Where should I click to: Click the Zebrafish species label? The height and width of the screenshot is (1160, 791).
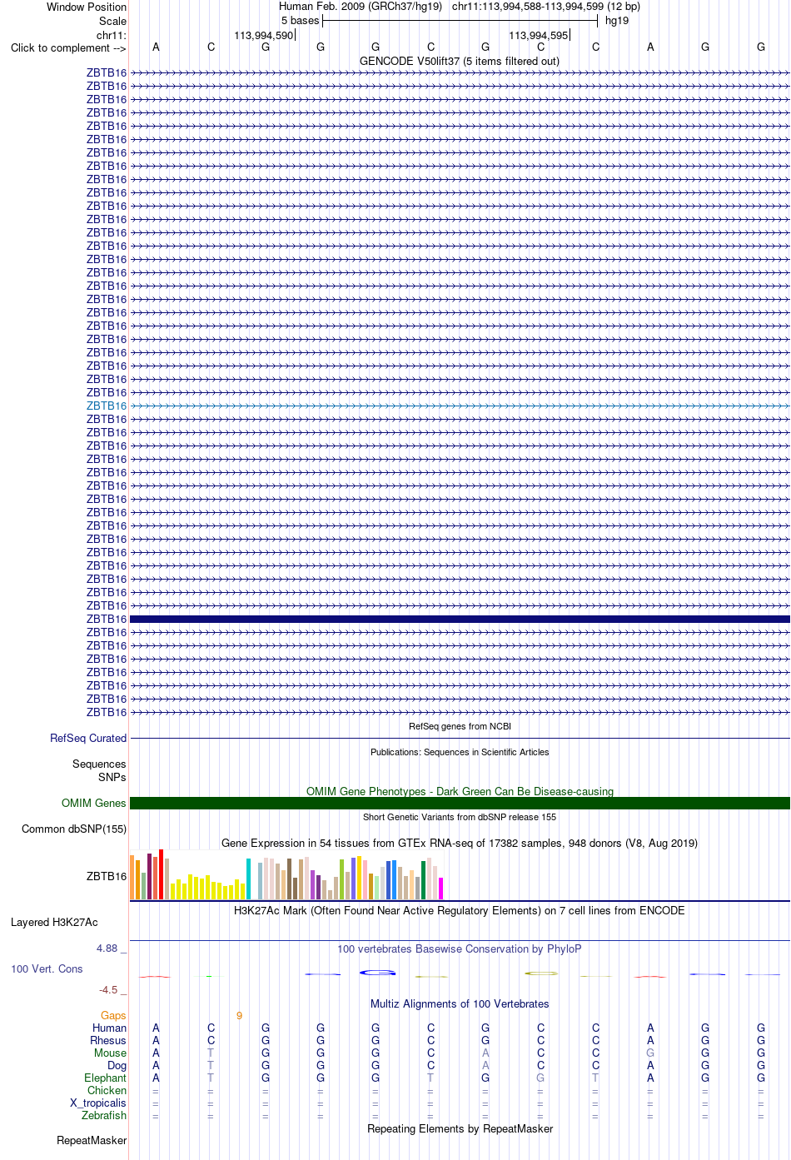coord(104,1115)
